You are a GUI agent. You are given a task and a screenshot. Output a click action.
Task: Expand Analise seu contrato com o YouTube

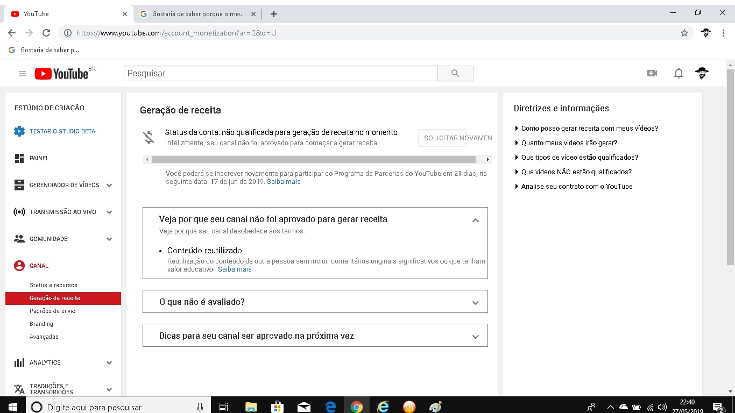pyautogui.click(x=574, y=187)
